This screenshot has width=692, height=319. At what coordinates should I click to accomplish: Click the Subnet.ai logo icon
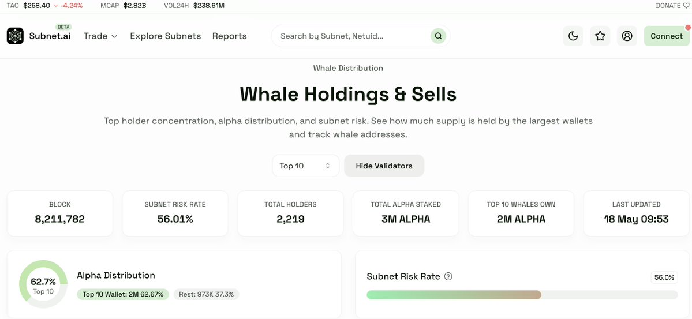(x=15, y=36)
